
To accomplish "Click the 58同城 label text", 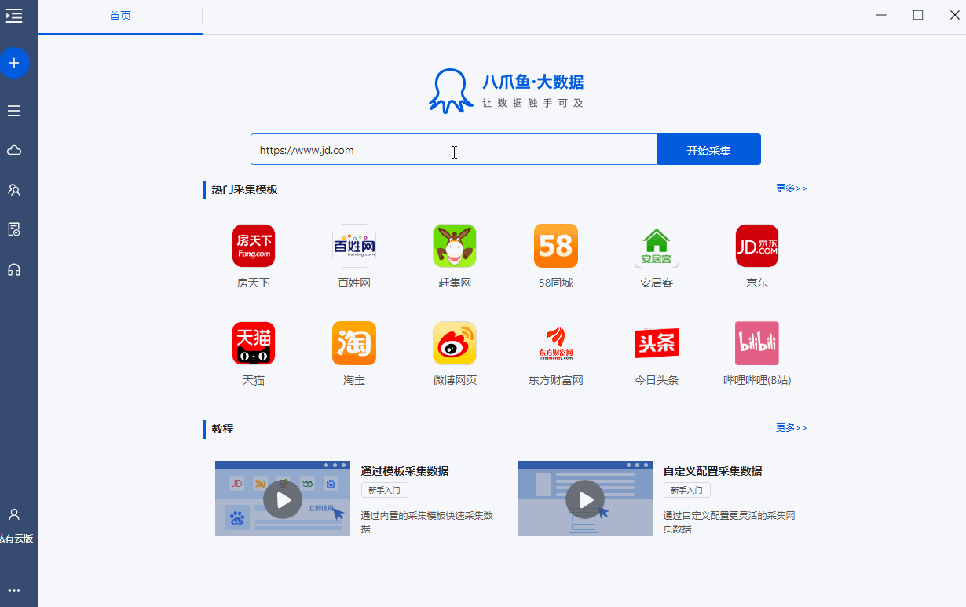I will pyautogui.click(x=556, y=283).
